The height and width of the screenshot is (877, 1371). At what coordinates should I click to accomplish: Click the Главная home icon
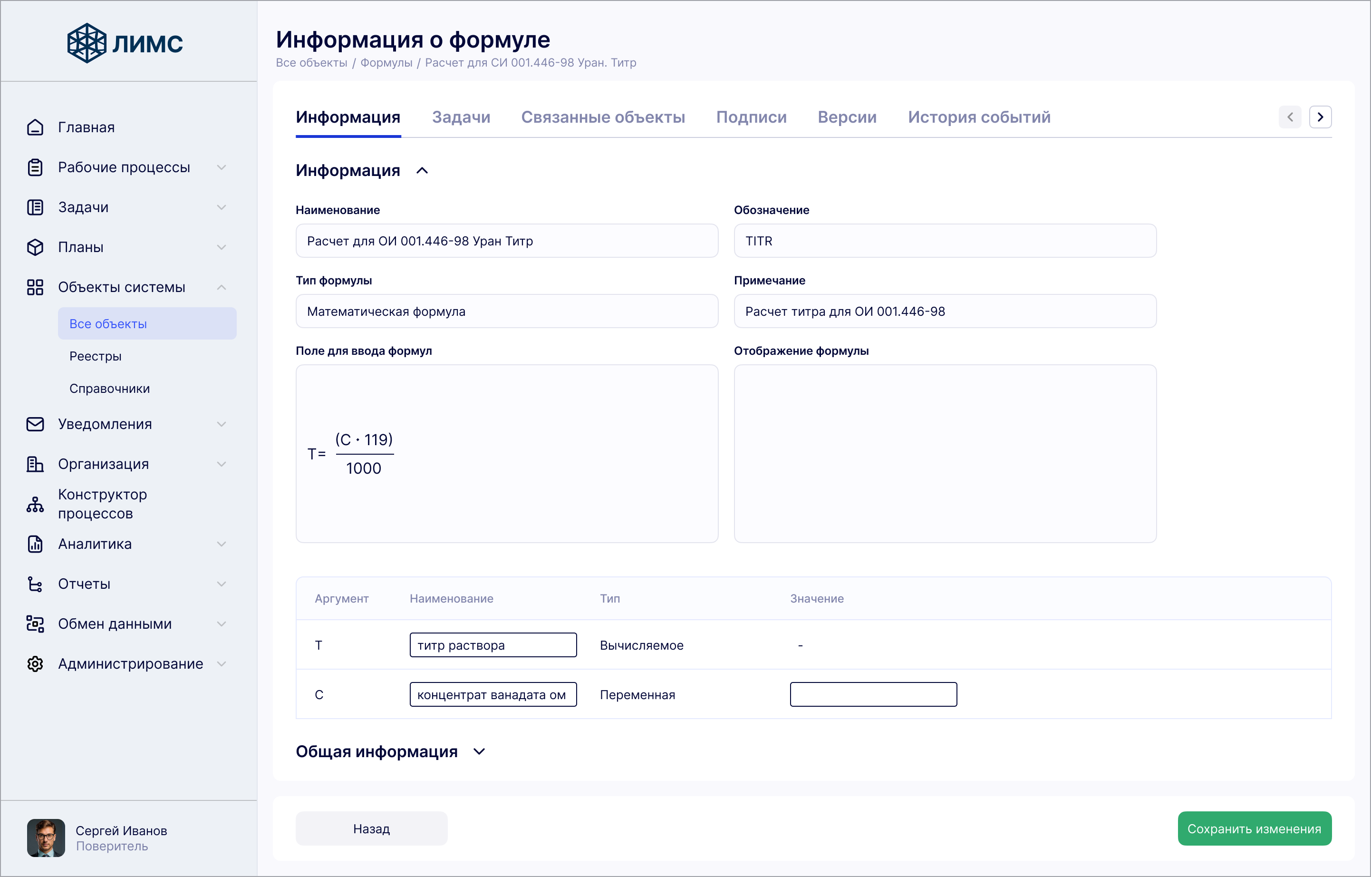pyautogui.click(x=35, y=127)
